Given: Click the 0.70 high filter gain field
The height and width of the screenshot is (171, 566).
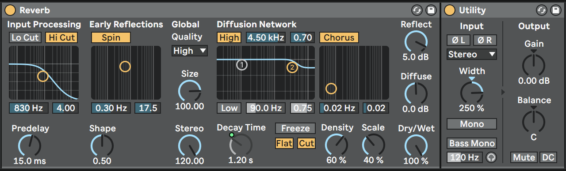Looking at the screenshot, I should coord(303,37).
